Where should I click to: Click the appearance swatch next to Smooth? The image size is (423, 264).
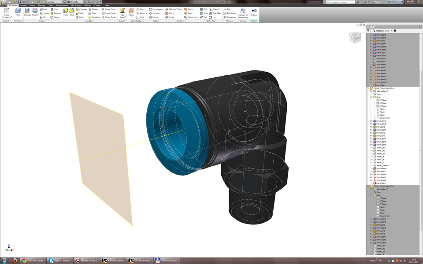coord(68,2)
